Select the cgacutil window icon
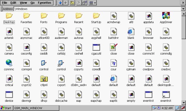Image resolution: width=186 pixels, height=111 pixels. [x=96, y=47]
